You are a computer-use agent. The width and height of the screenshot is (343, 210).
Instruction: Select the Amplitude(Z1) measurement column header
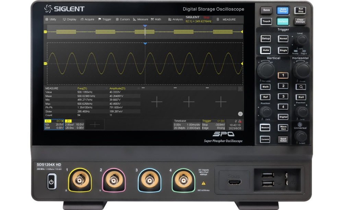pyautogui.click(x=117, y=89)
